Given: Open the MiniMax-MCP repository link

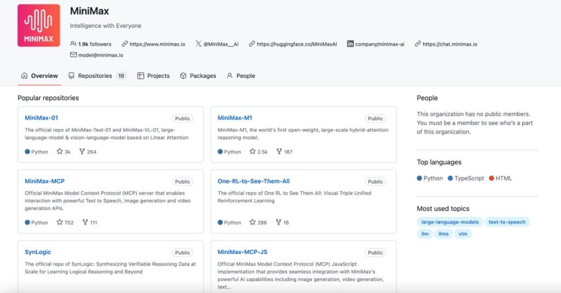Looking at the screenshot, I should pos(44,181).
